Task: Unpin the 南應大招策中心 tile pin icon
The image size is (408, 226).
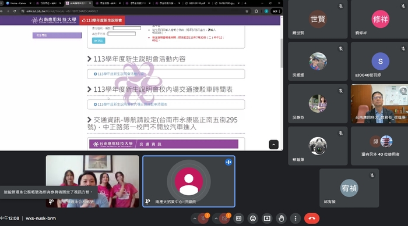Action: pos(148,202)
